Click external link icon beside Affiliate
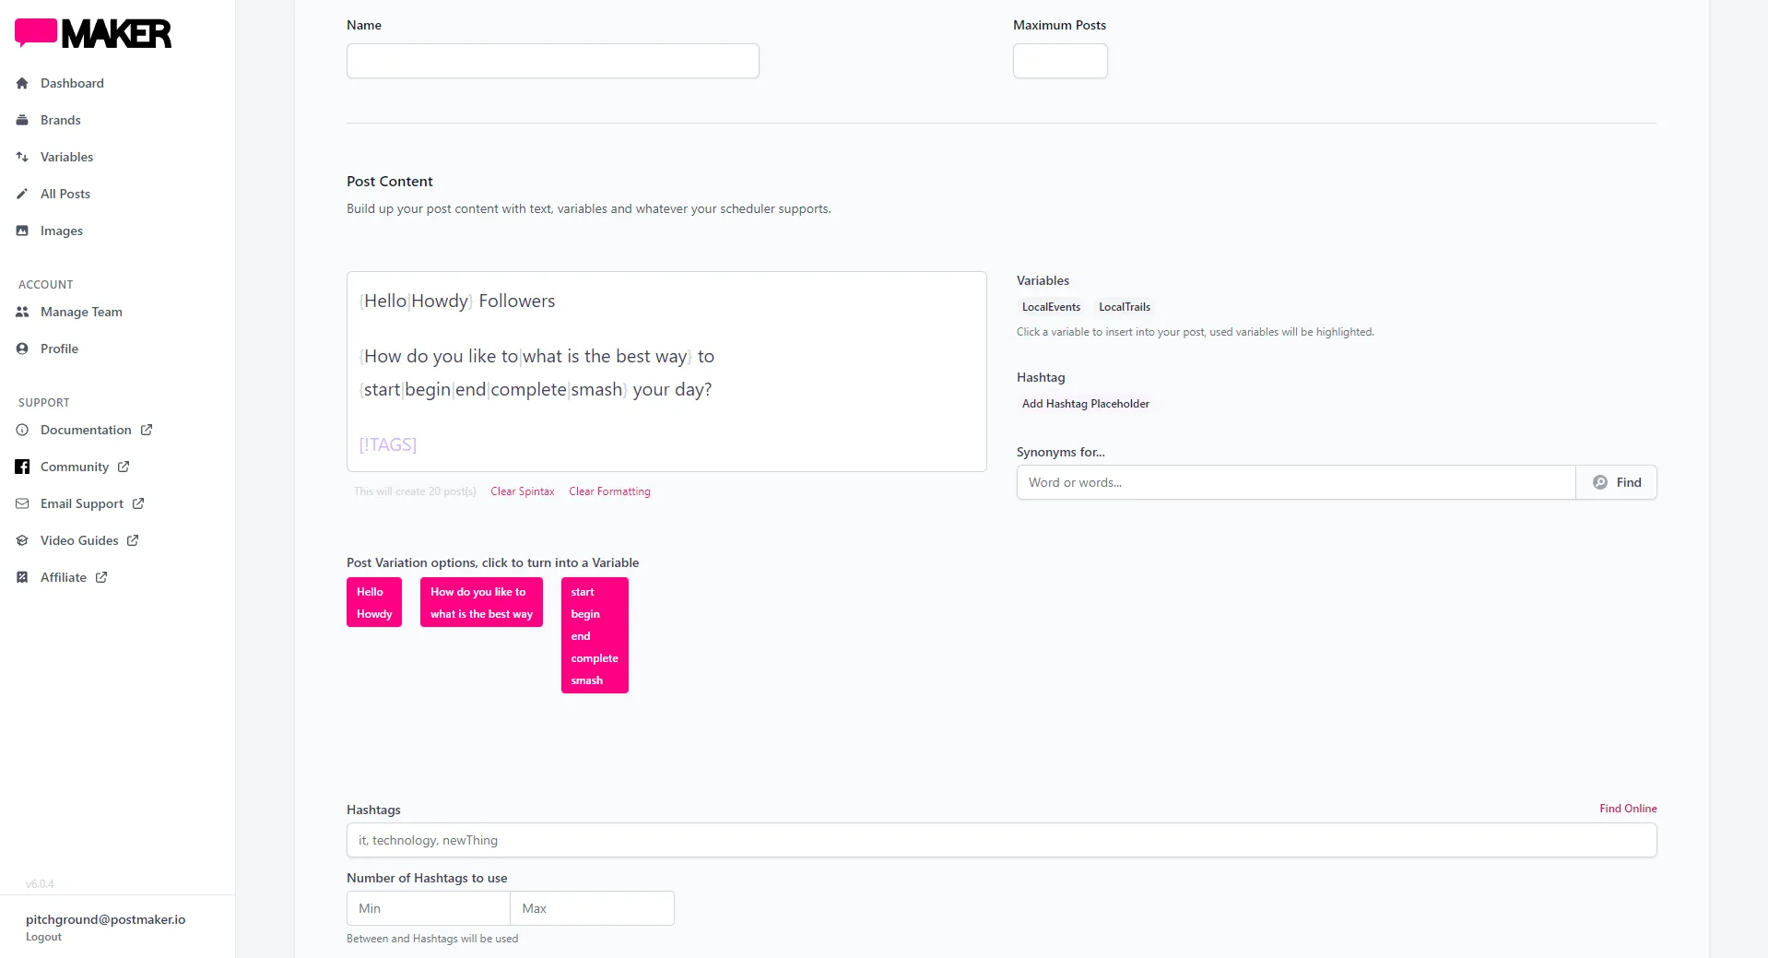 (x=101, y=577)
